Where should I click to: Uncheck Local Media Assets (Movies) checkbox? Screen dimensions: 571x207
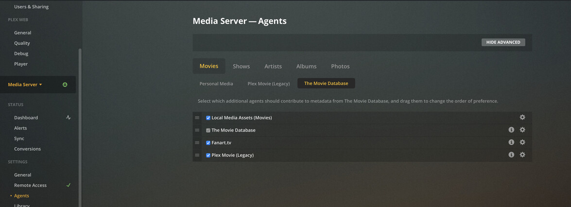coord(208,118)
